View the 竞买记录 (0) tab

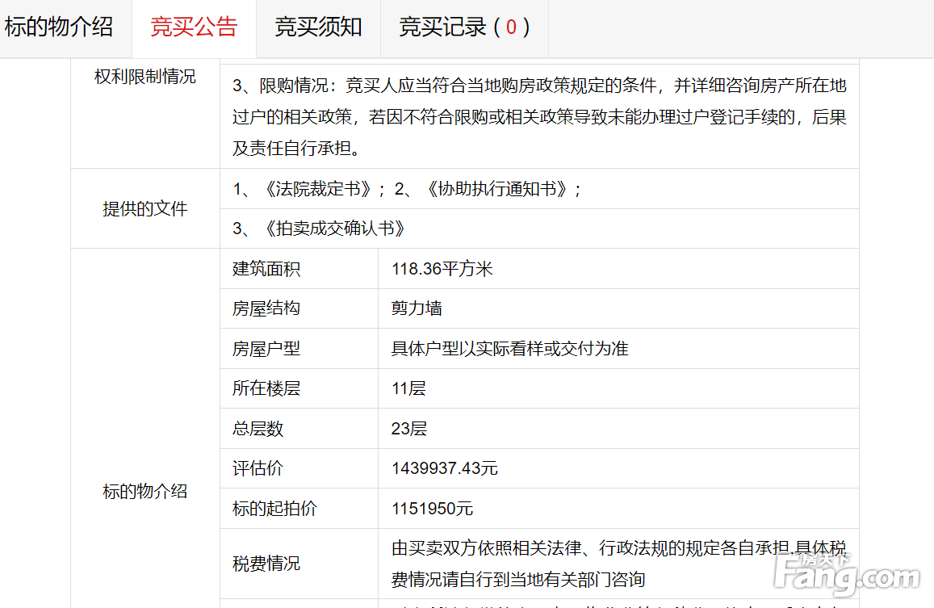pyautogui.click(x=464, y=27)
